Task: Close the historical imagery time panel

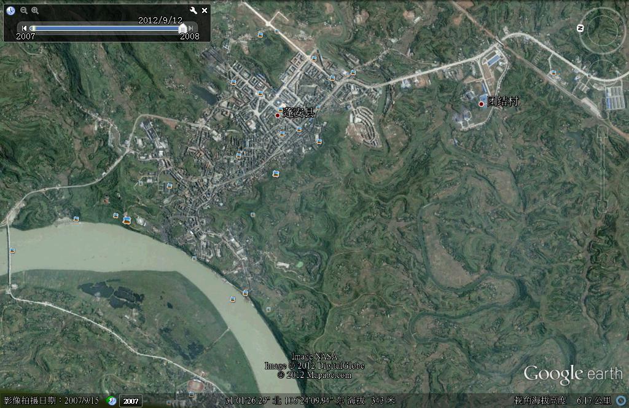Action: click(205, 10)
